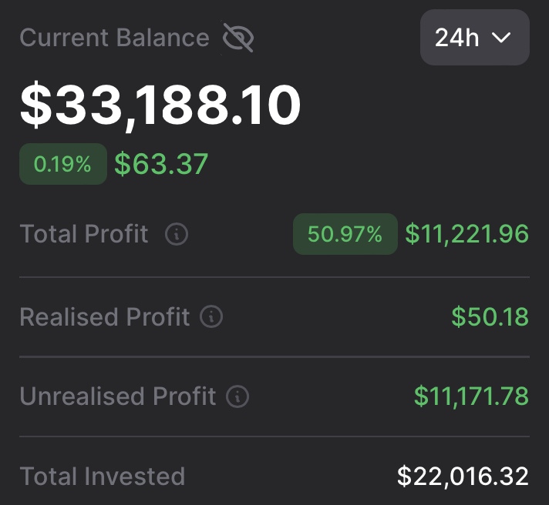Select the $63.37 daily change value
The height and width of the screenshot is (505, 549).
(x=161, y=164)
